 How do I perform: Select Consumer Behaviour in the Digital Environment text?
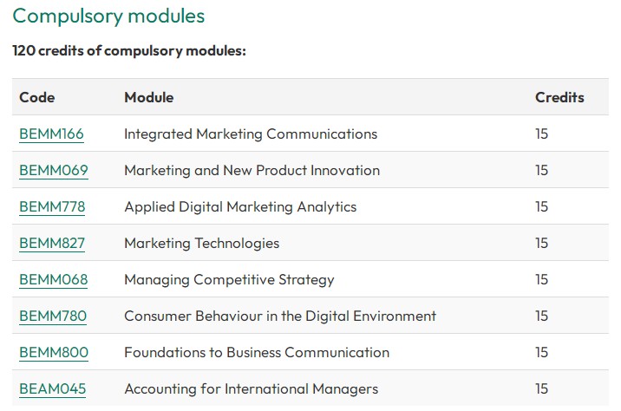[280, 316]
